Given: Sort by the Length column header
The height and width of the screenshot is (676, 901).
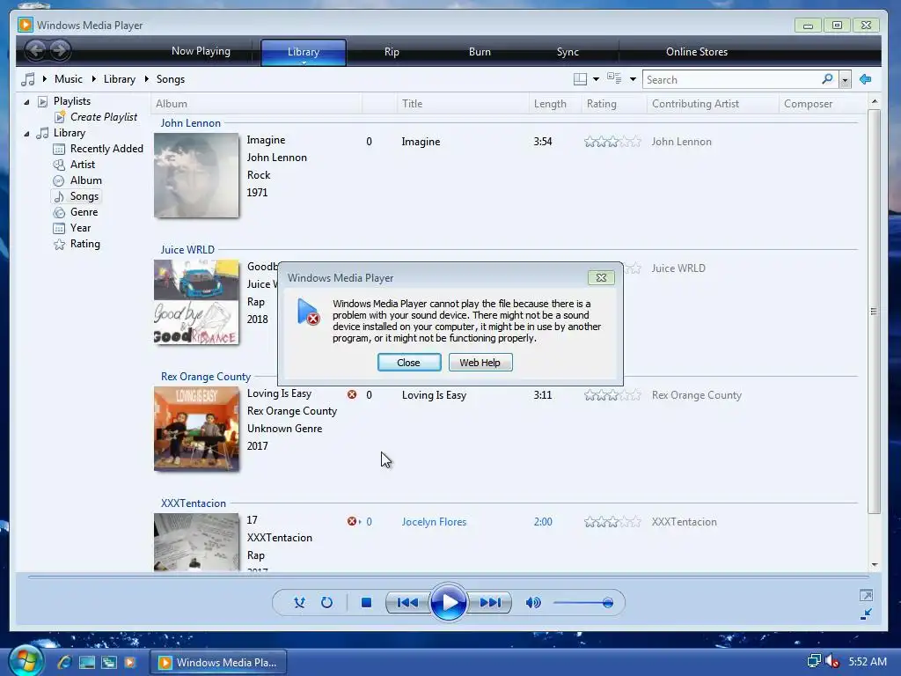Looking at the screenshot, I should [x=554, y=104].
